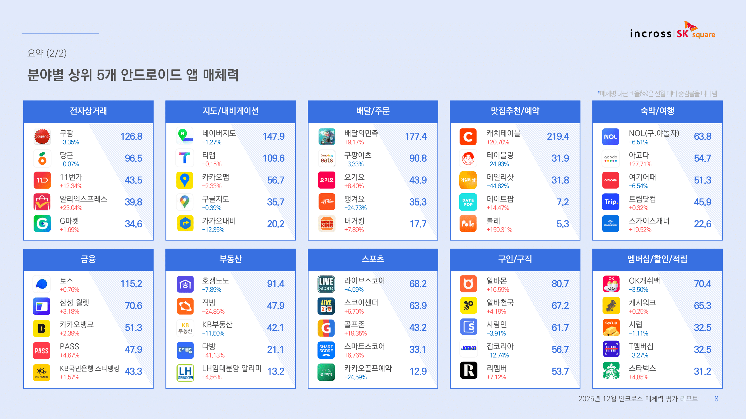Click the JOBKOREA app icon
Viewport: 746px width, 419px height.
click(x=468, y=349)
